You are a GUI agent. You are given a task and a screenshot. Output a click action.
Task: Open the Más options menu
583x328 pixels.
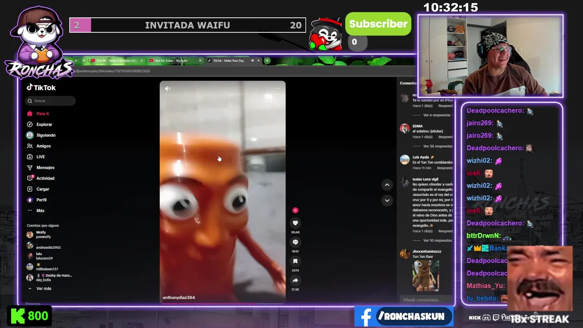(x=40, y=210)
